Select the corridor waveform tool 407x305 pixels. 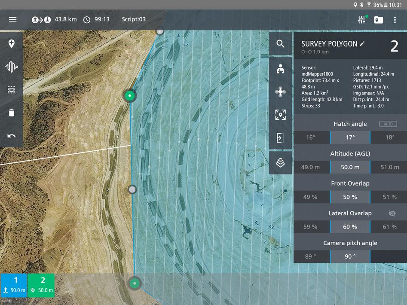(12, 67)
